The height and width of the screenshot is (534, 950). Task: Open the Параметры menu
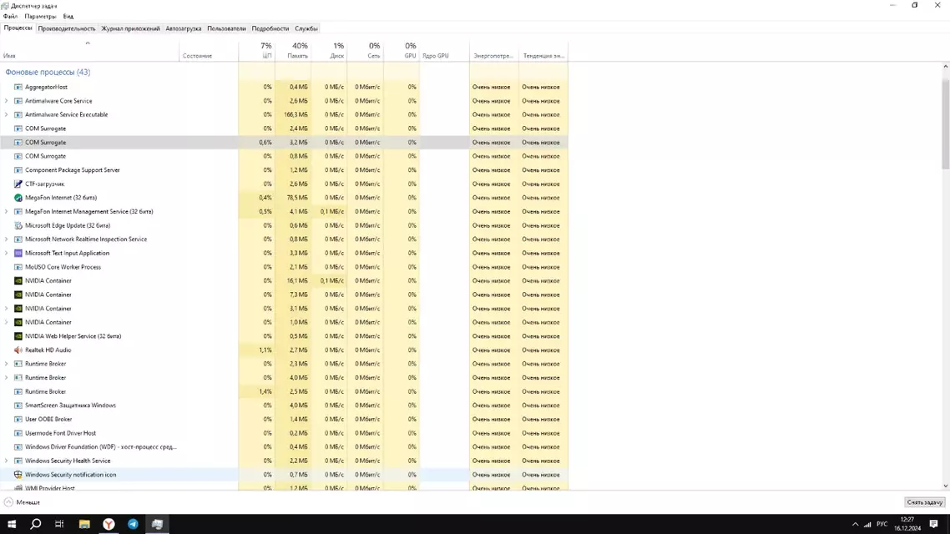(x=40, y=17)
